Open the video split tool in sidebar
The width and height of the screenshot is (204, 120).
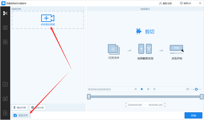(x=5, y=27)
